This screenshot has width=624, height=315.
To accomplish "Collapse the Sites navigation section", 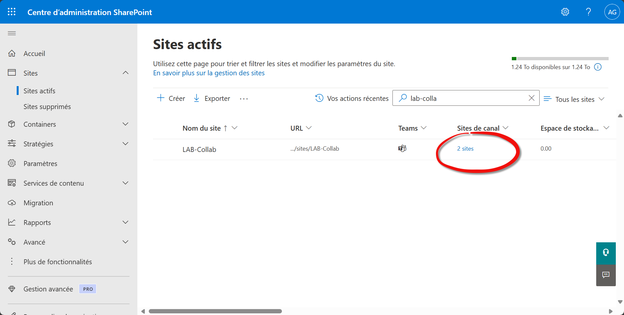I will pos(126,73).
